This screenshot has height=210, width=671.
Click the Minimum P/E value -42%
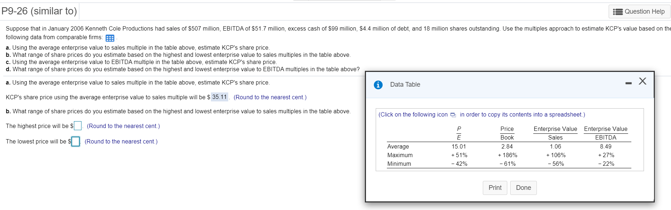[x=459, y=164]
